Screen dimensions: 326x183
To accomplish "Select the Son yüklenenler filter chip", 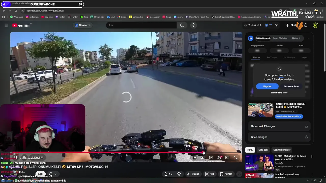I will [282, 150].
